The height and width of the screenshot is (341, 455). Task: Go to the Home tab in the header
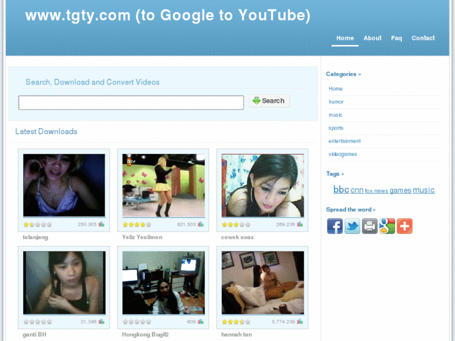[345, 38]
